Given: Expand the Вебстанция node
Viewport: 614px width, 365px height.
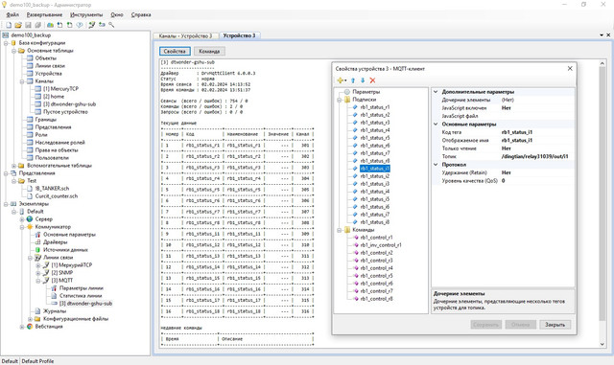Looking at the screenshot, I should point(22,327).
